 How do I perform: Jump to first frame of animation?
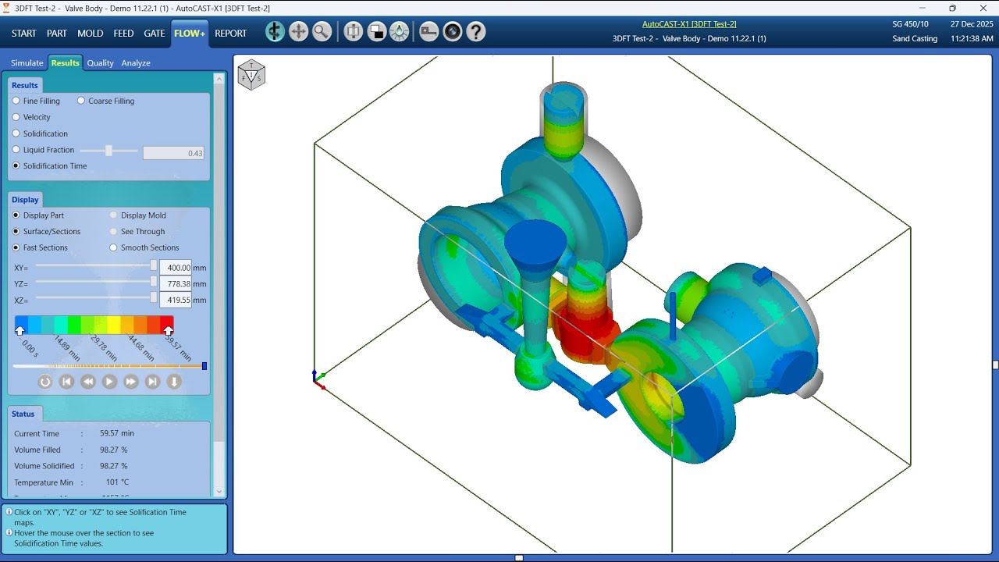tap(67, 382)
